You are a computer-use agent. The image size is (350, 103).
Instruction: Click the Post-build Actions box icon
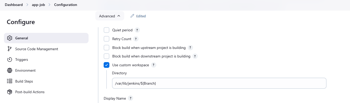coord(10,92)
